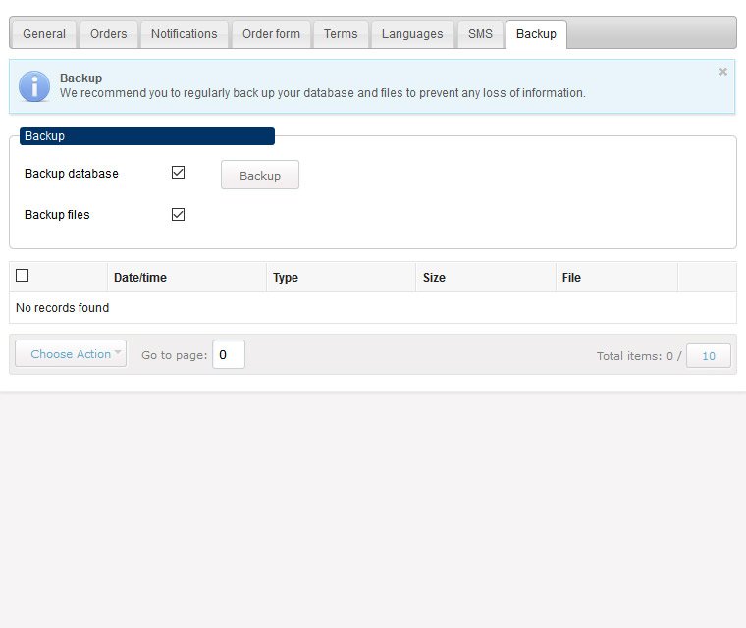Click the Total items: 0 text
The image size is (746, 628).
click(635, 356)
